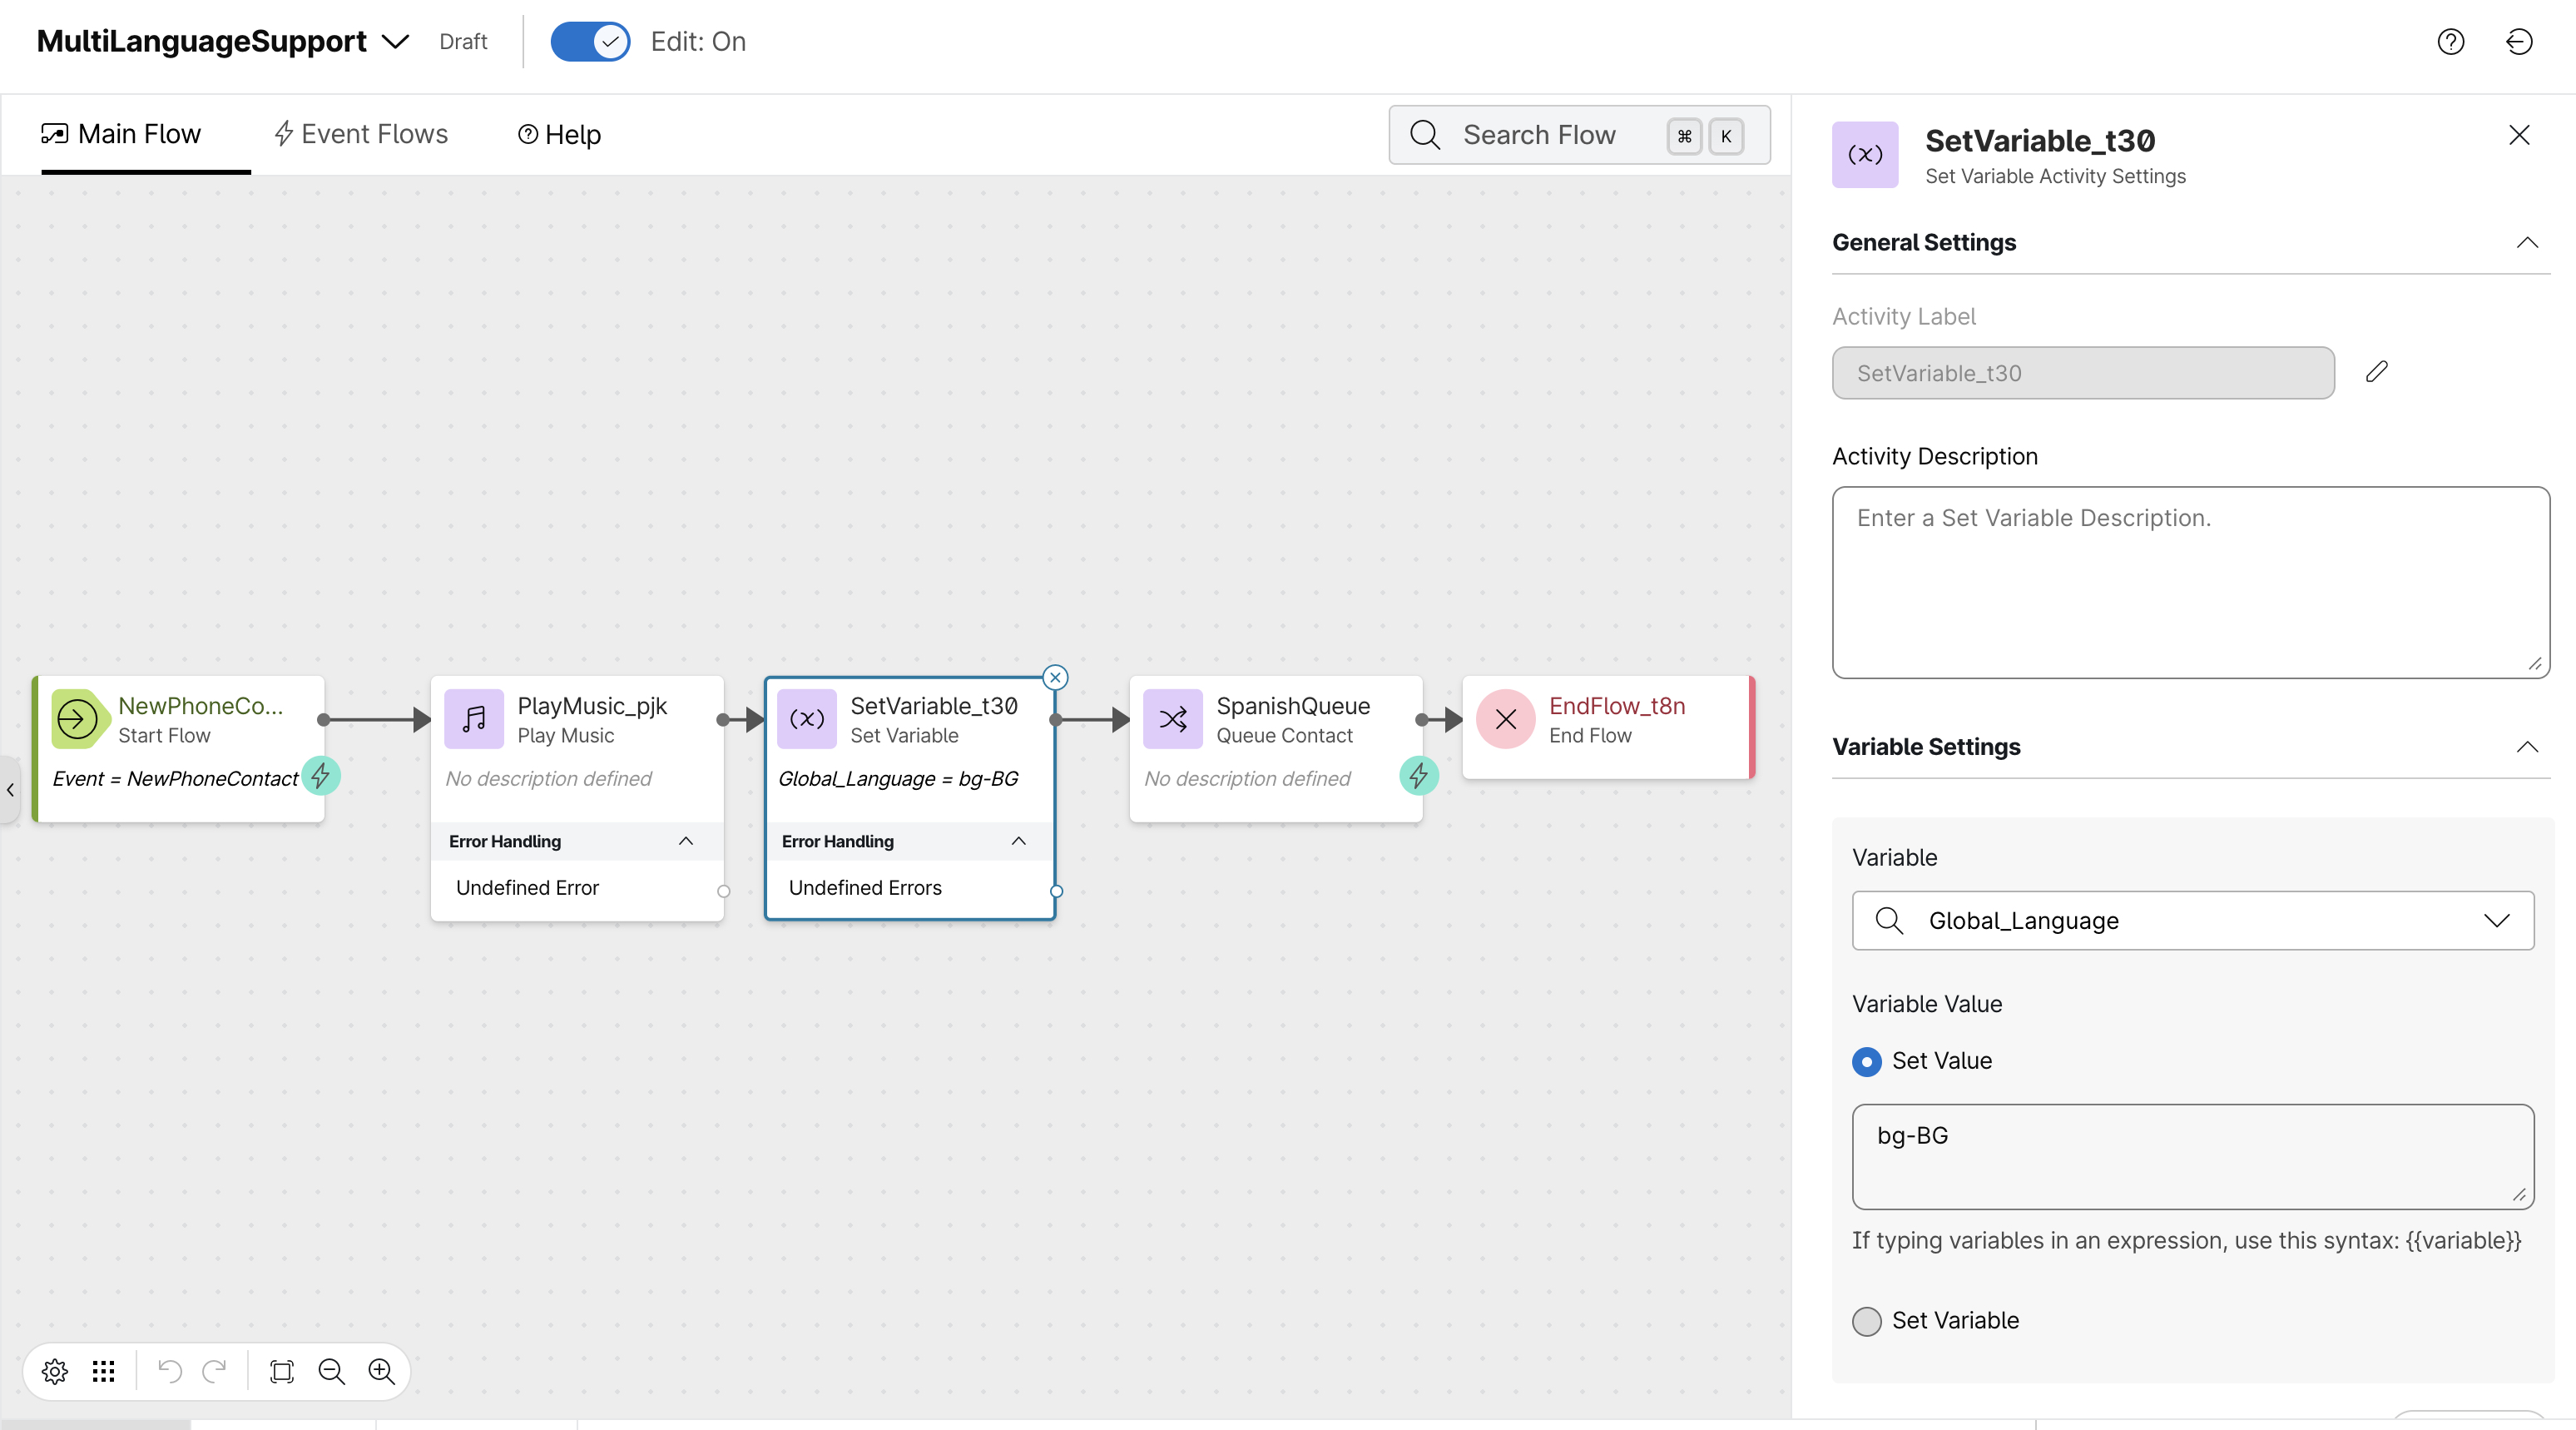Turn off the Edit mode toggle
Image resolution: width=2576 pixels, height=1430 pixels.
[590, 41]
